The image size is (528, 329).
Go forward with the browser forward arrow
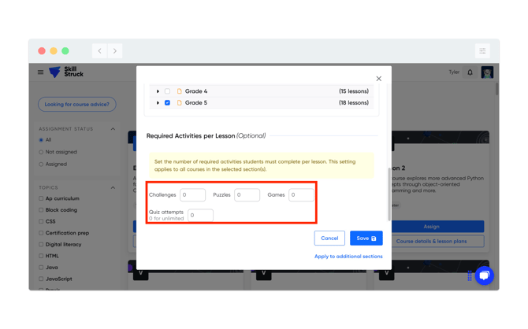click(x=115, y=51)
